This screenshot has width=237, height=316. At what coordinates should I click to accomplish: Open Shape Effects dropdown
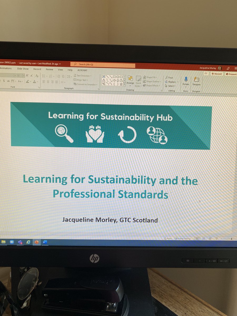151,86
